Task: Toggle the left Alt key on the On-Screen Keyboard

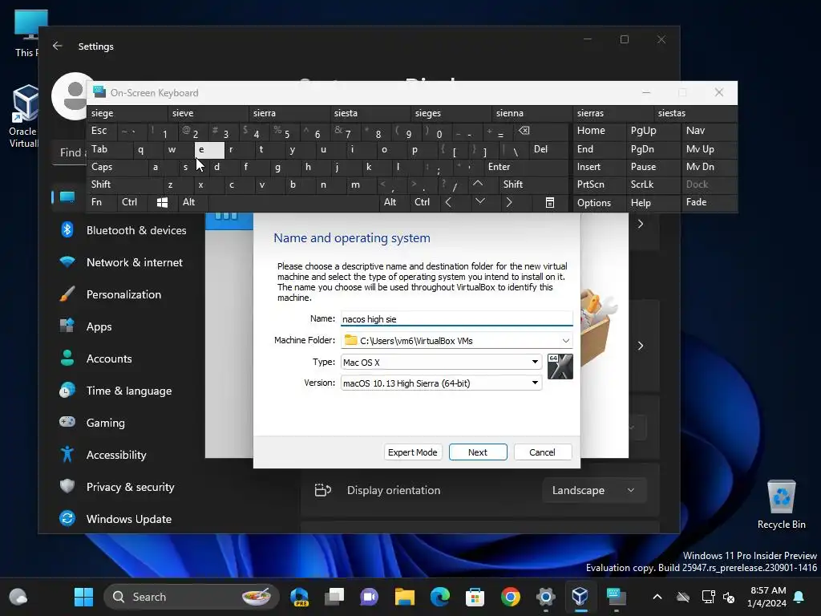Action: pos(192,202)
